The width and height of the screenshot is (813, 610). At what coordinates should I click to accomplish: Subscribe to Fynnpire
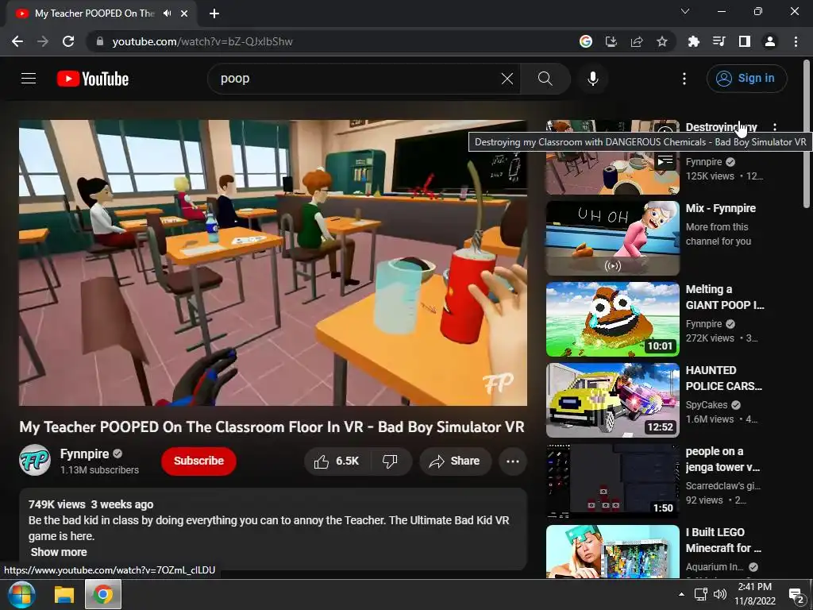(x=198, y=461)
